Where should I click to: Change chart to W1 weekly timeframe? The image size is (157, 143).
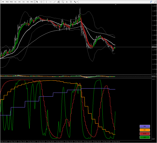pyautogui.click(x=28, y=2)
